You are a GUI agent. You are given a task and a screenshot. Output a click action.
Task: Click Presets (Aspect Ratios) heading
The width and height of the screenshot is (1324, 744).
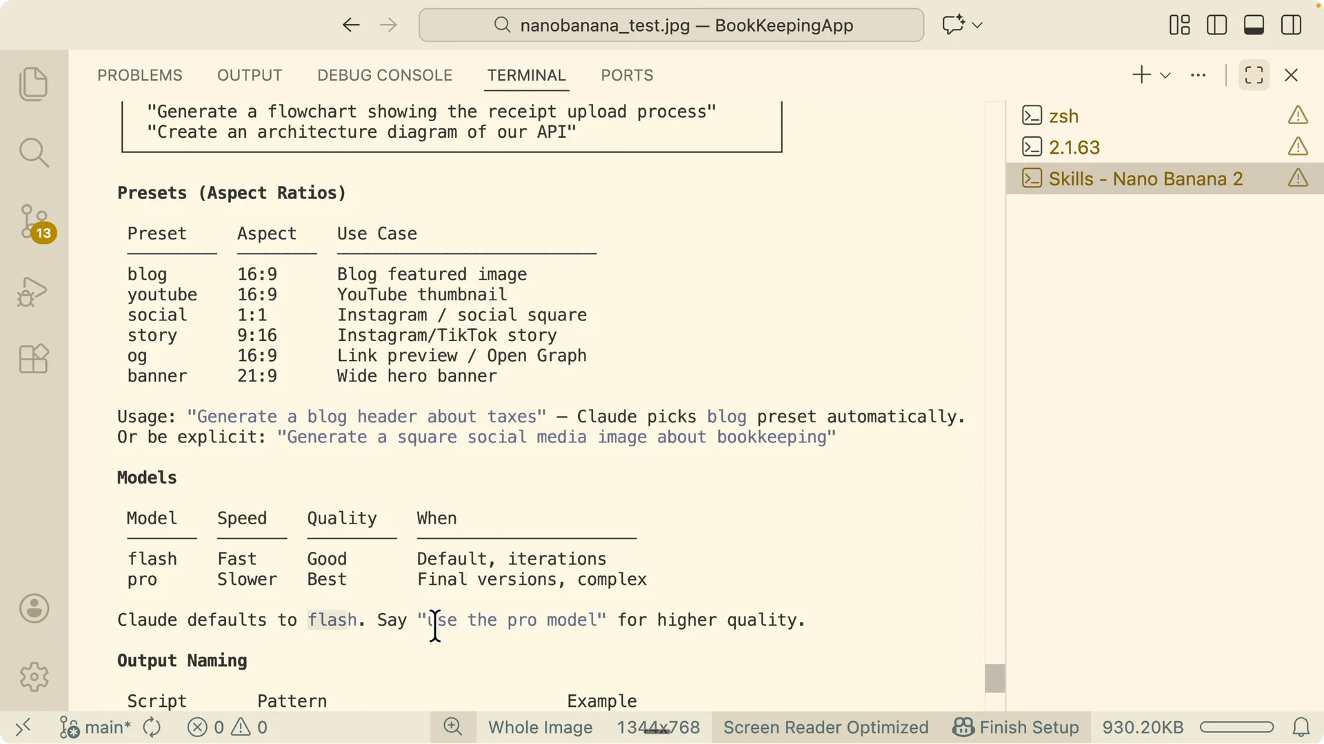point(232,193)
